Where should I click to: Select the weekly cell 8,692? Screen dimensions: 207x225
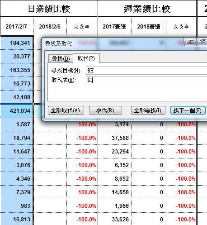click(115, 179)
